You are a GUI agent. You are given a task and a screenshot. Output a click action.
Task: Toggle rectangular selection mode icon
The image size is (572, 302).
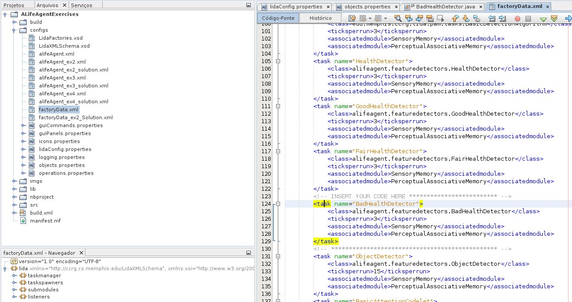[x=440, y=19]
